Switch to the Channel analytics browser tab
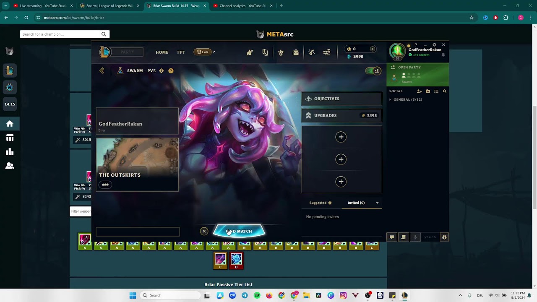537x302 pixels. [242, 6]
